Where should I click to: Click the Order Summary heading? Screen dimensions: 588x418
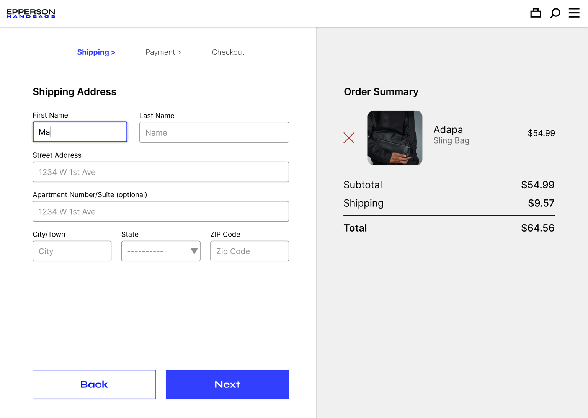click(x=381, y=92)
